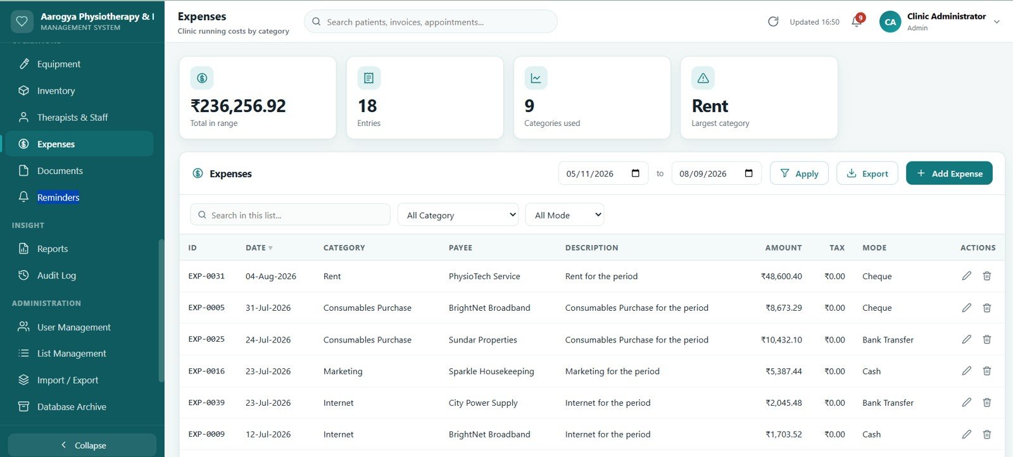The image size is (1013, 457).
Task: Edit expense EXP-0005 with the pencil icon
Action: 967,308
